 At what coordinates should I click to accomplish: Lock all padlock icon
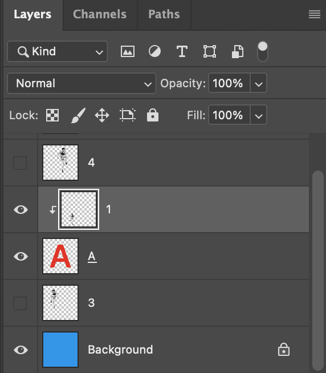coord(153,115)
